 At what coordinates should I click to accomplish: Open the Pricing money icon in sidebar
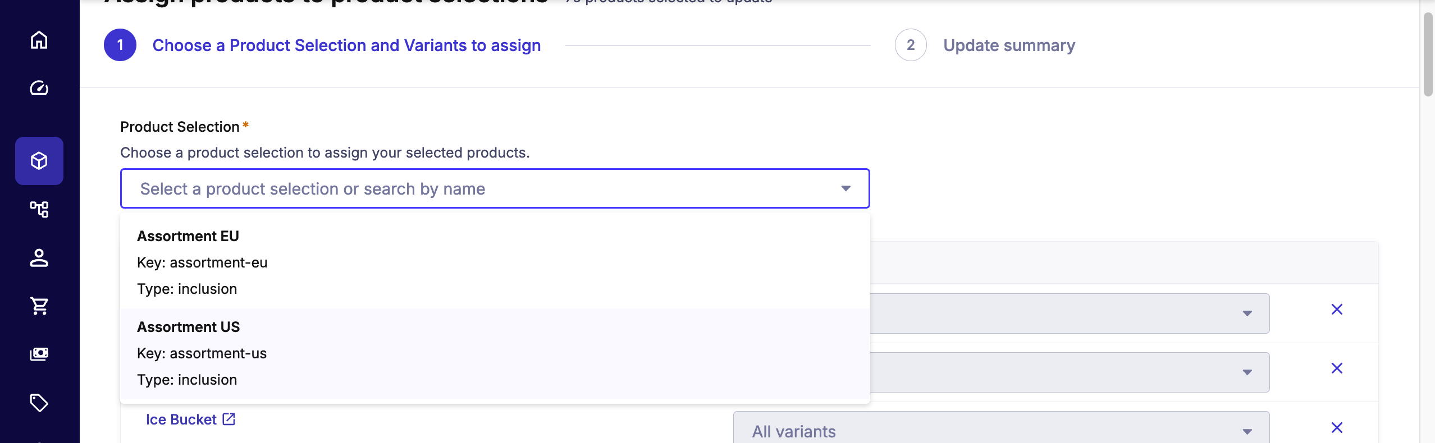39,354
